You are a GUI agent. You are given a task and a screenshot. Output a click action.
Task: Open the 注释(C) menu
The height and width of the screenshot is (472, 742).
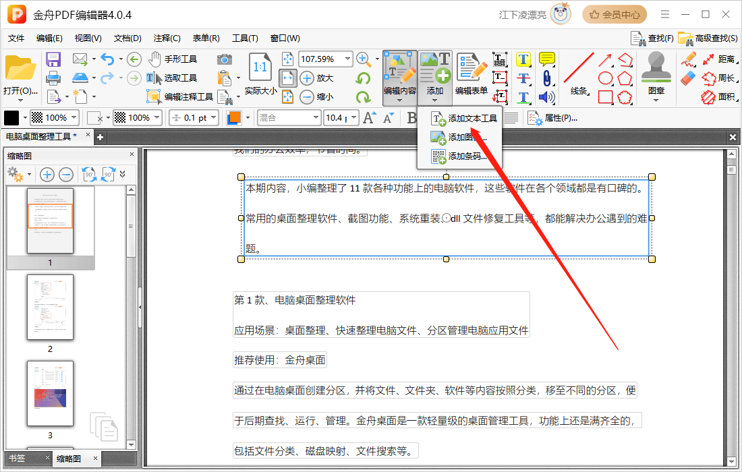(167, 38)
